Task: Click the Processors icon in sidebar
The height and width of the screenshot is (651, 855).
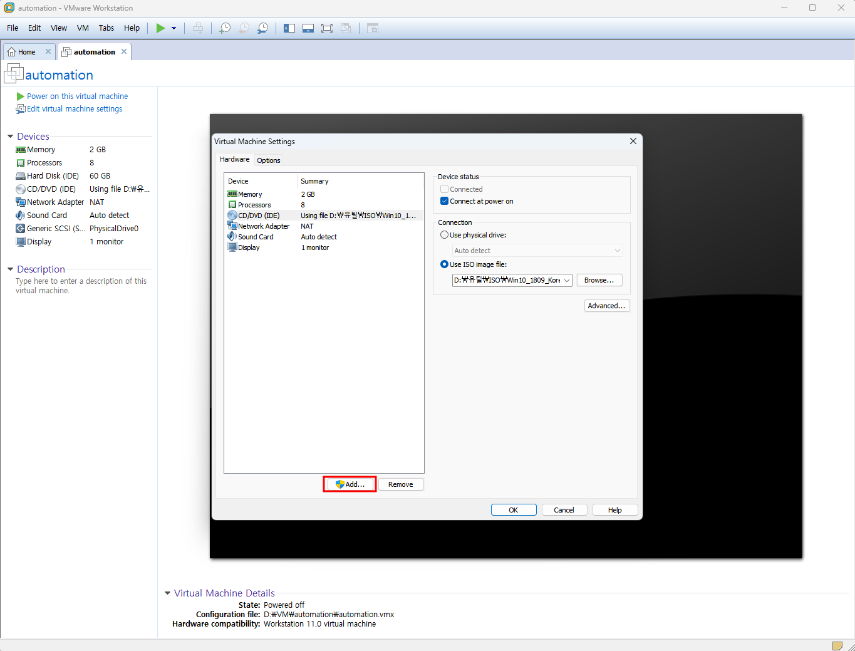Action: click(21, 163)
